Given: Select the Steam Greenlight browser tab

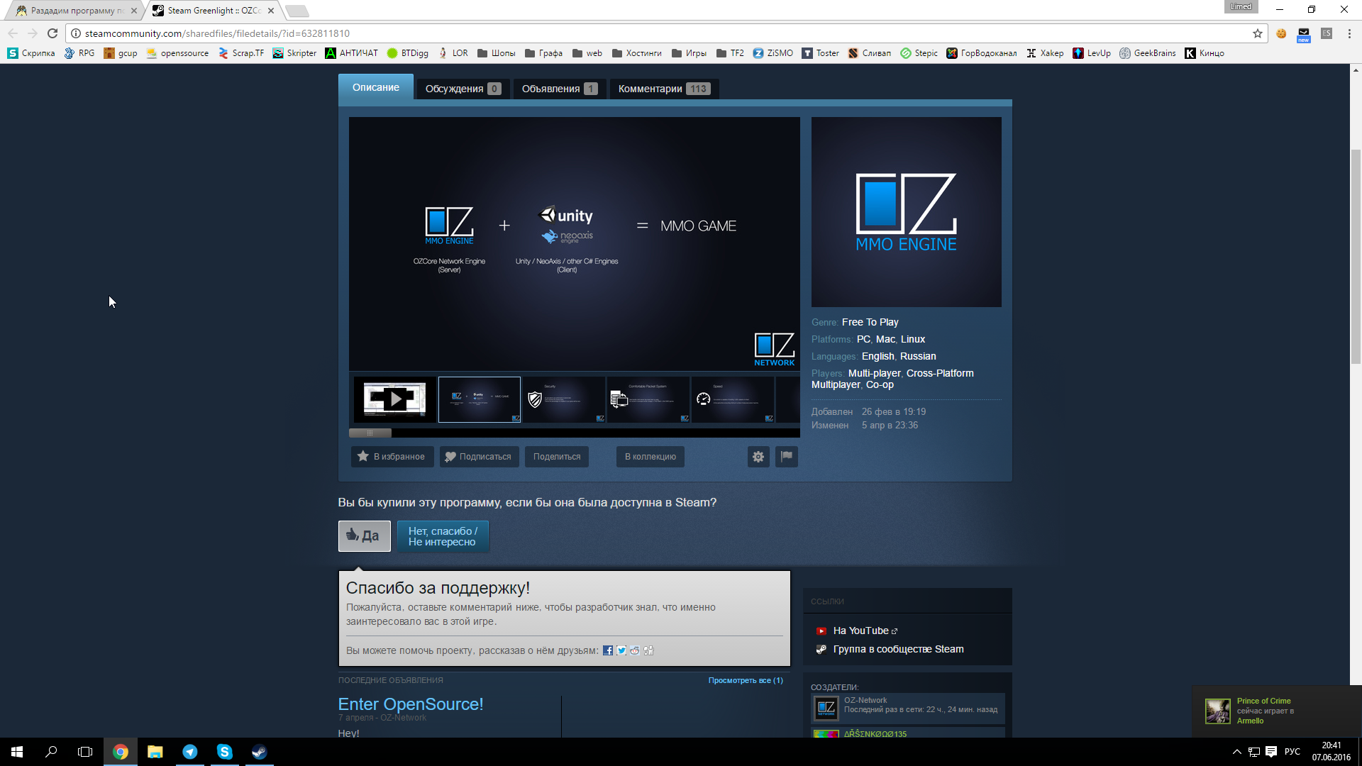Looking at the screenshot, I should 213,11.
